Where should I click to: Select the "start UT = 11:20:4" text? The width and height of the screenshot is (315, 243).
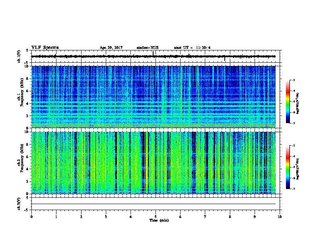[192, 48]
